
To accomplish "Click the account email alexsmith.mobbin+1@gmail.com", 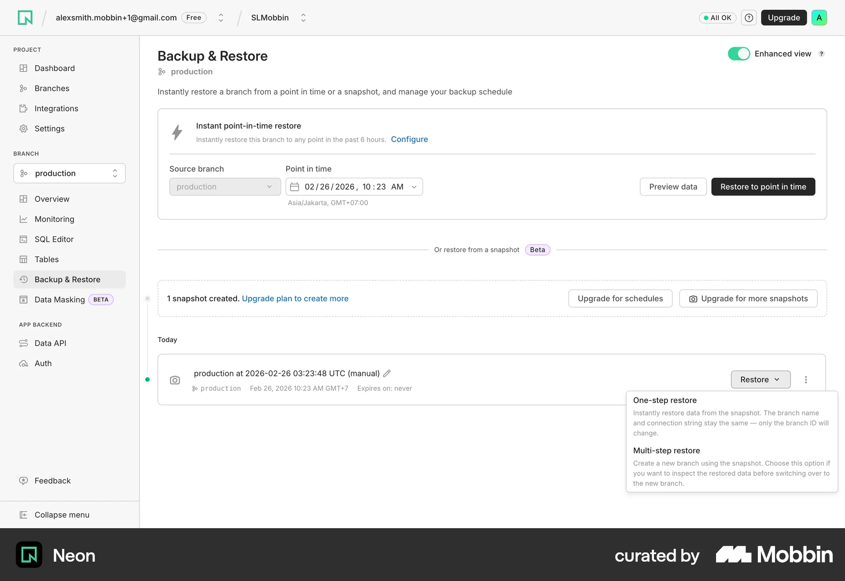I will (116, 18).
